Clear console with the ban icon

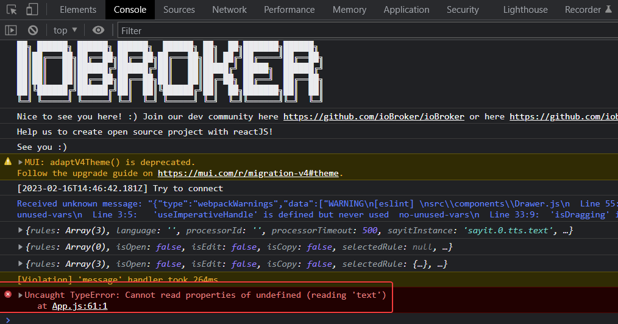[x=33, y=30]
